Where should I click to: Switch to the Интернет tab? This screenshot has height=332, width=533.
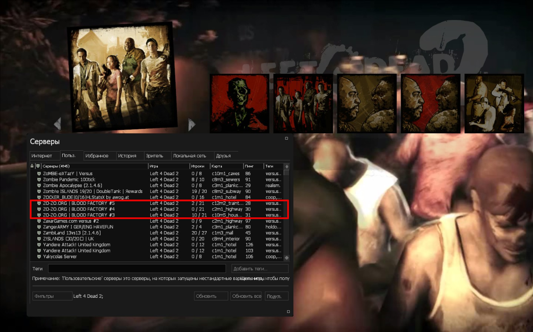[44, 156]
